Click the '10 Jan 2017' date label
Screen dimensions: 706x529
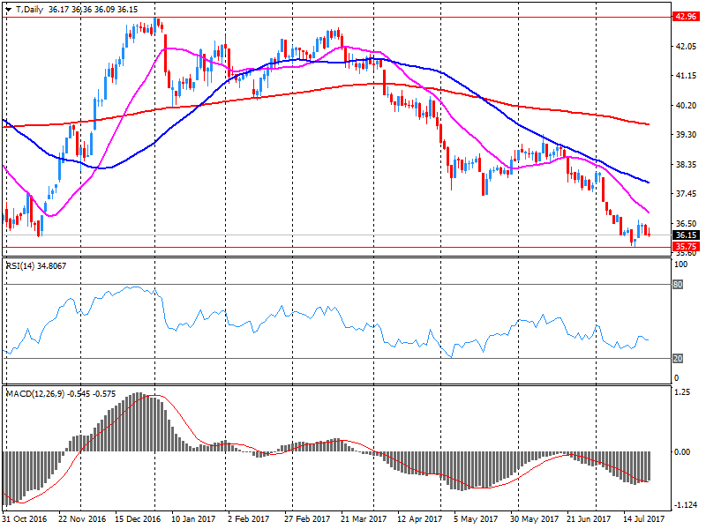coord(193,519)
